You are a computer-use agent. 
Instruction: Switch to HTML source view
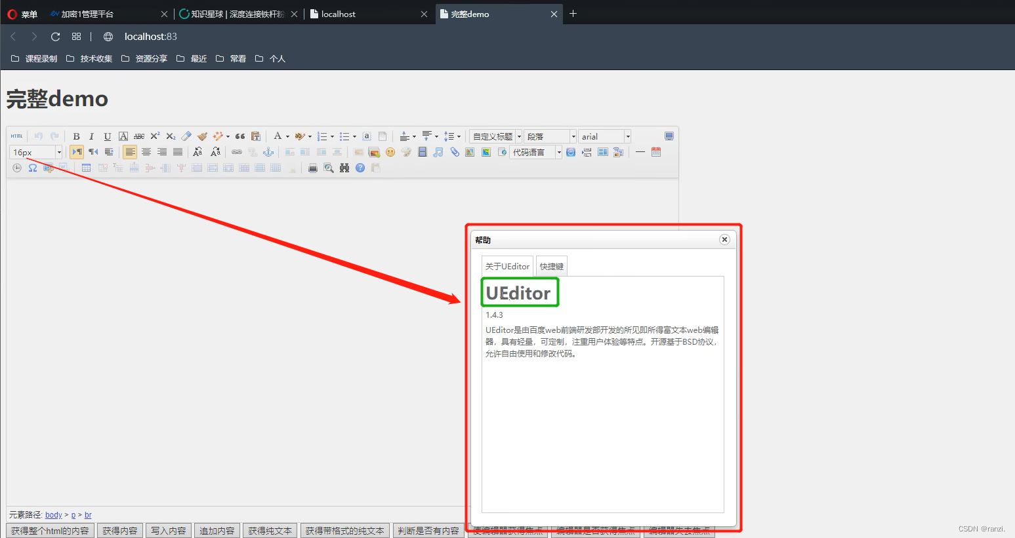(16, 136)
